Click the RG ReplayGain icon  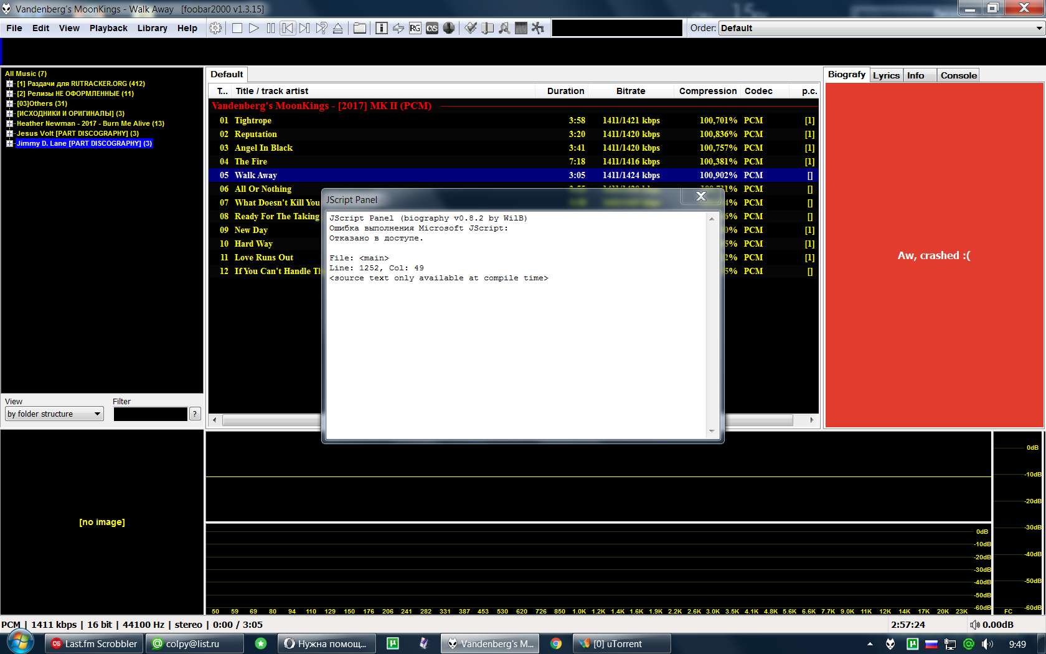pos(415,28)
